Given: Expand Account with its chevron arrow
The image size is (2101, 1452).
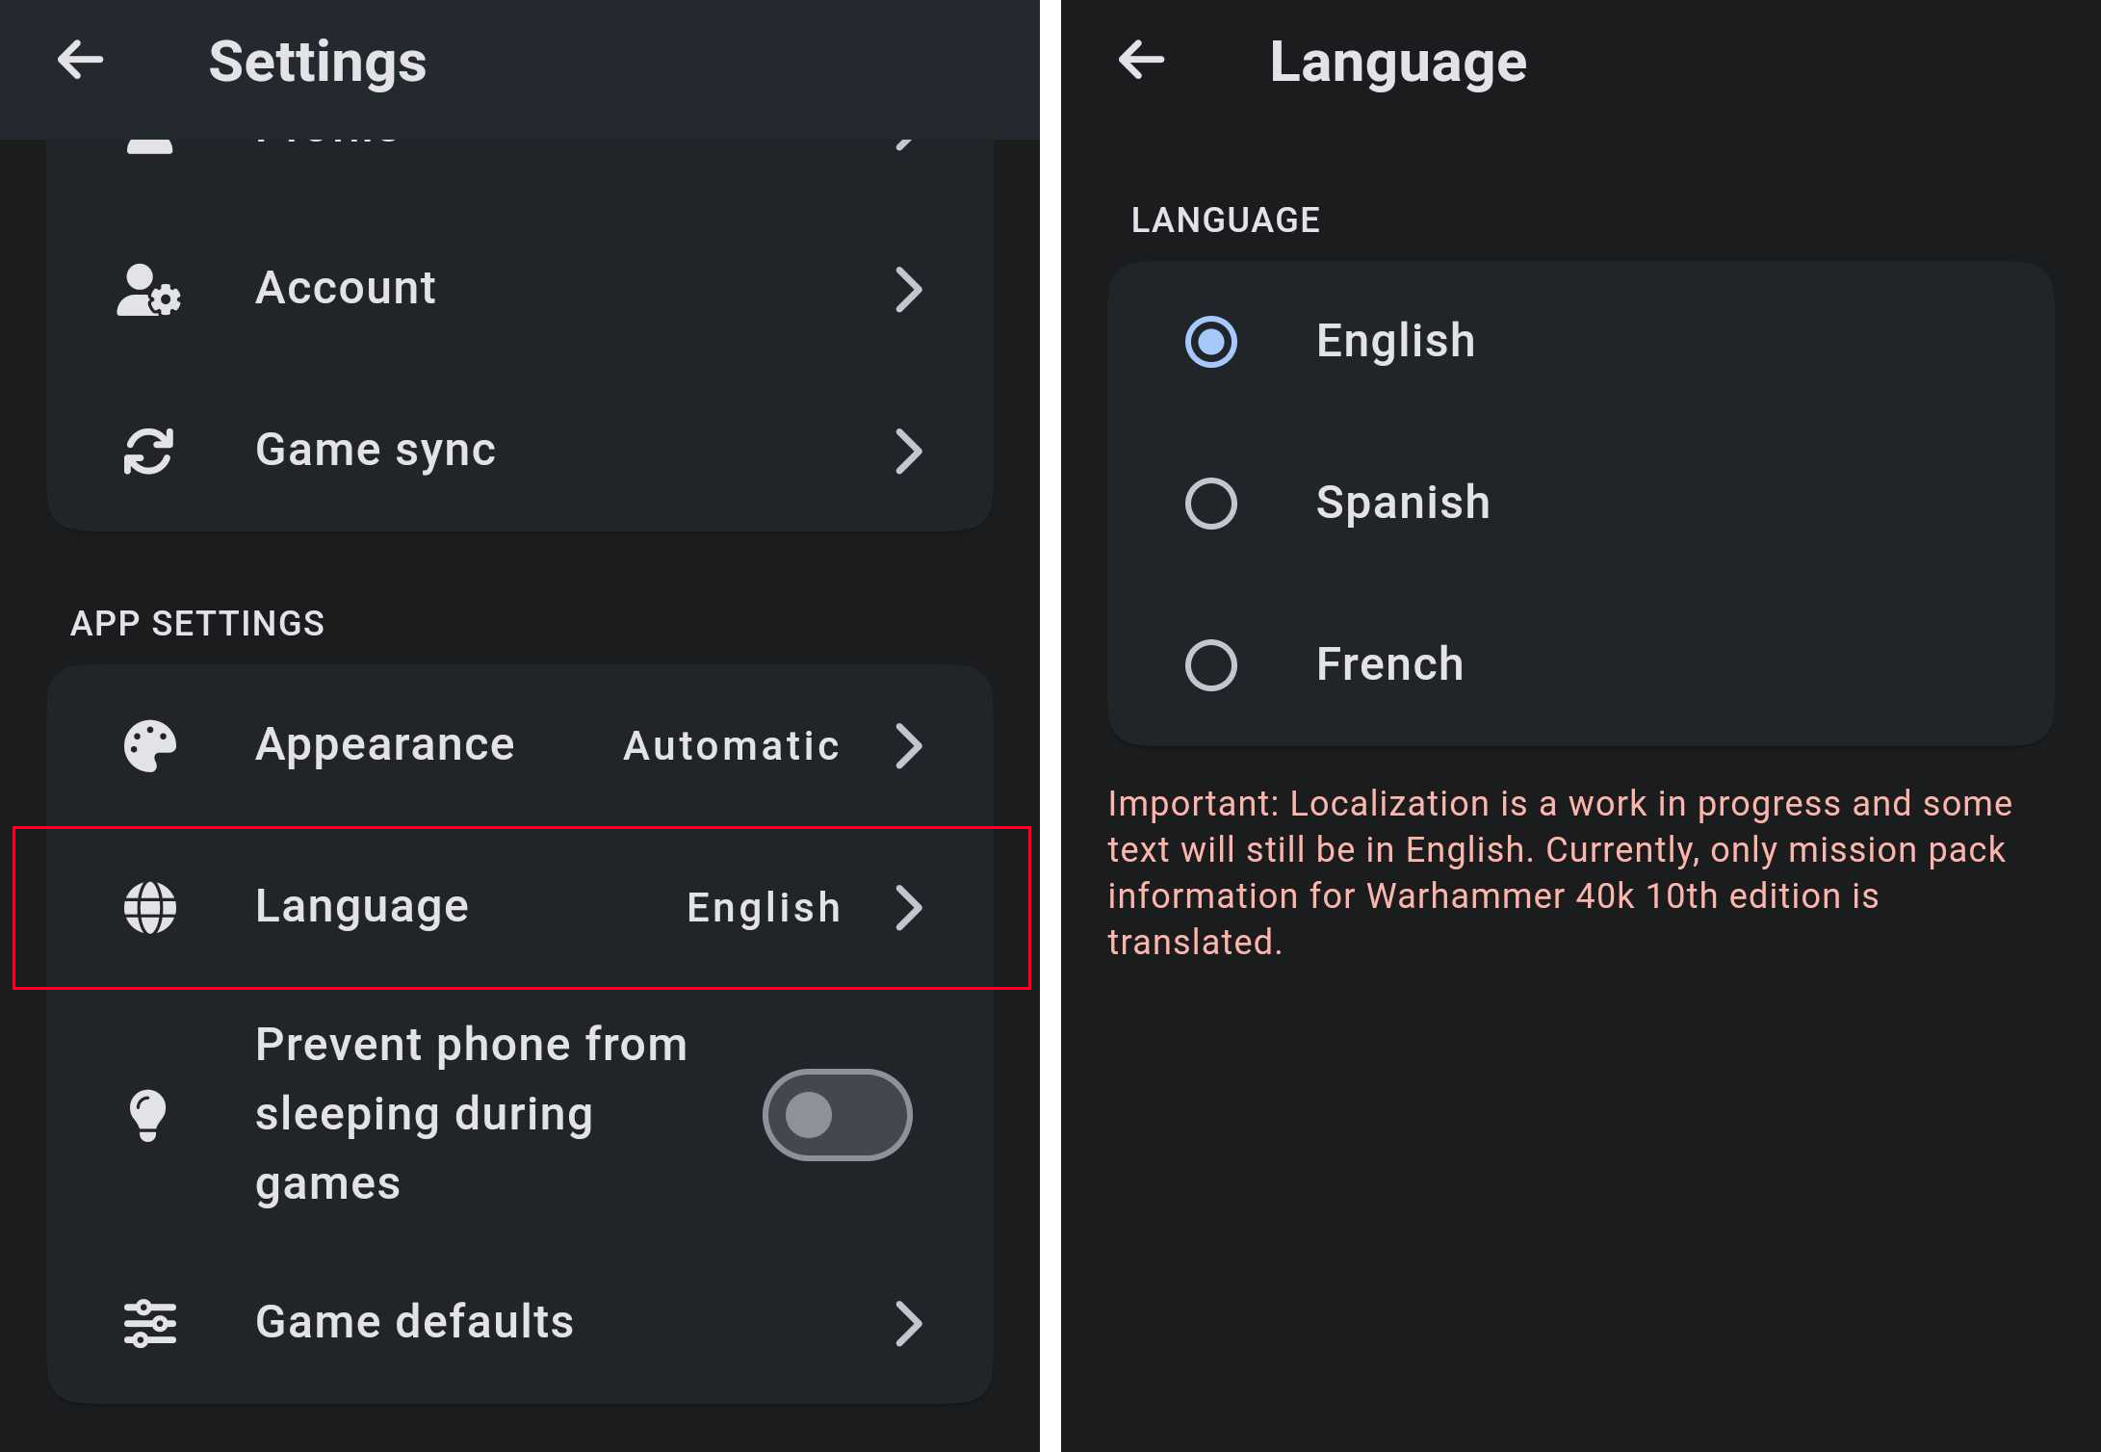Looking at the screenshot, I should [x=908, y=289].
